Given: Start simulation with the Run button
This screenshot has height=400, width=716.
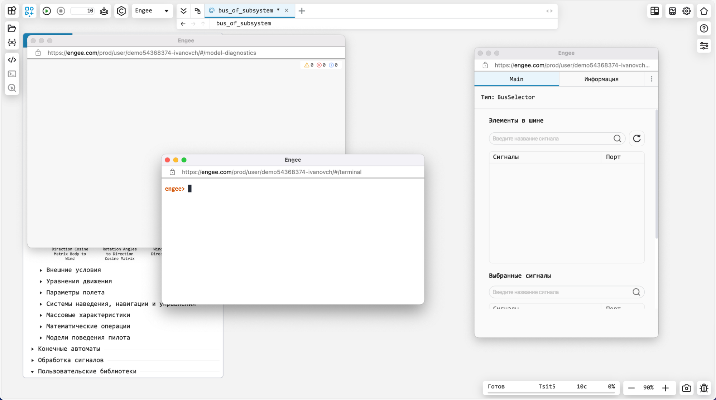Looking at the screenshot, I should [x=47, y=11].
